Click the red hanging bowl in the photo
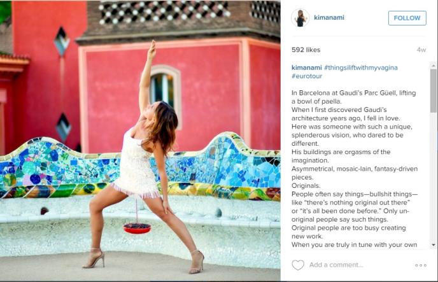The image size is (438, 282). click(137, 228)
